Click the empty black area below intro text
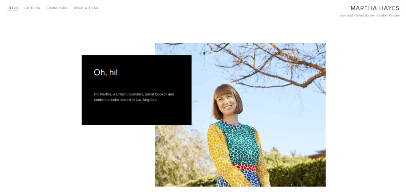This screenshot has height=192, width=406. [136, 114]
